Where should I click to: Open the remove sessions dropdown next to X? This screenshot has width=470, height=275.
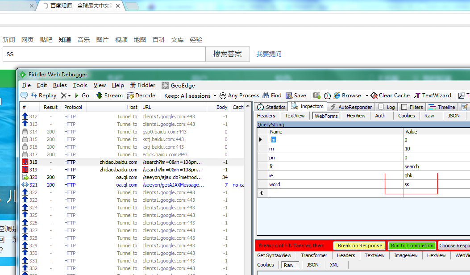[68, 95]
